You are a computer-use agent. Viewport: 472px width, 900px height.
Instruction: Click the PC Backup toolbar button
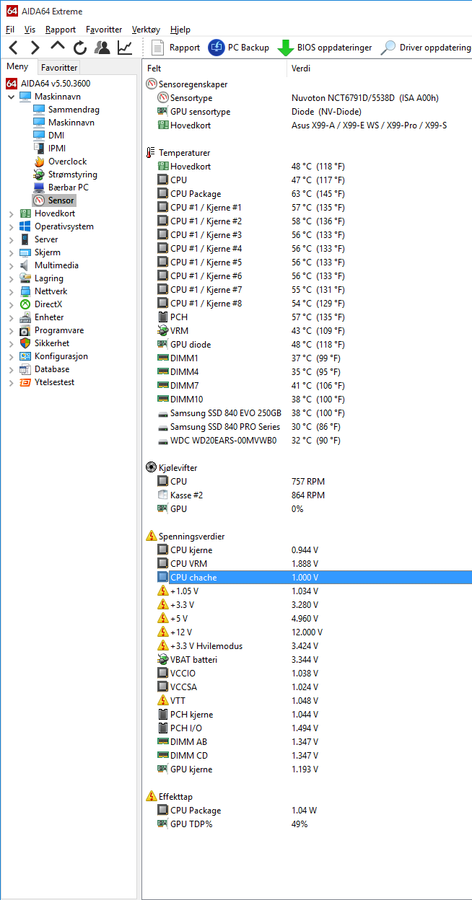238,48
